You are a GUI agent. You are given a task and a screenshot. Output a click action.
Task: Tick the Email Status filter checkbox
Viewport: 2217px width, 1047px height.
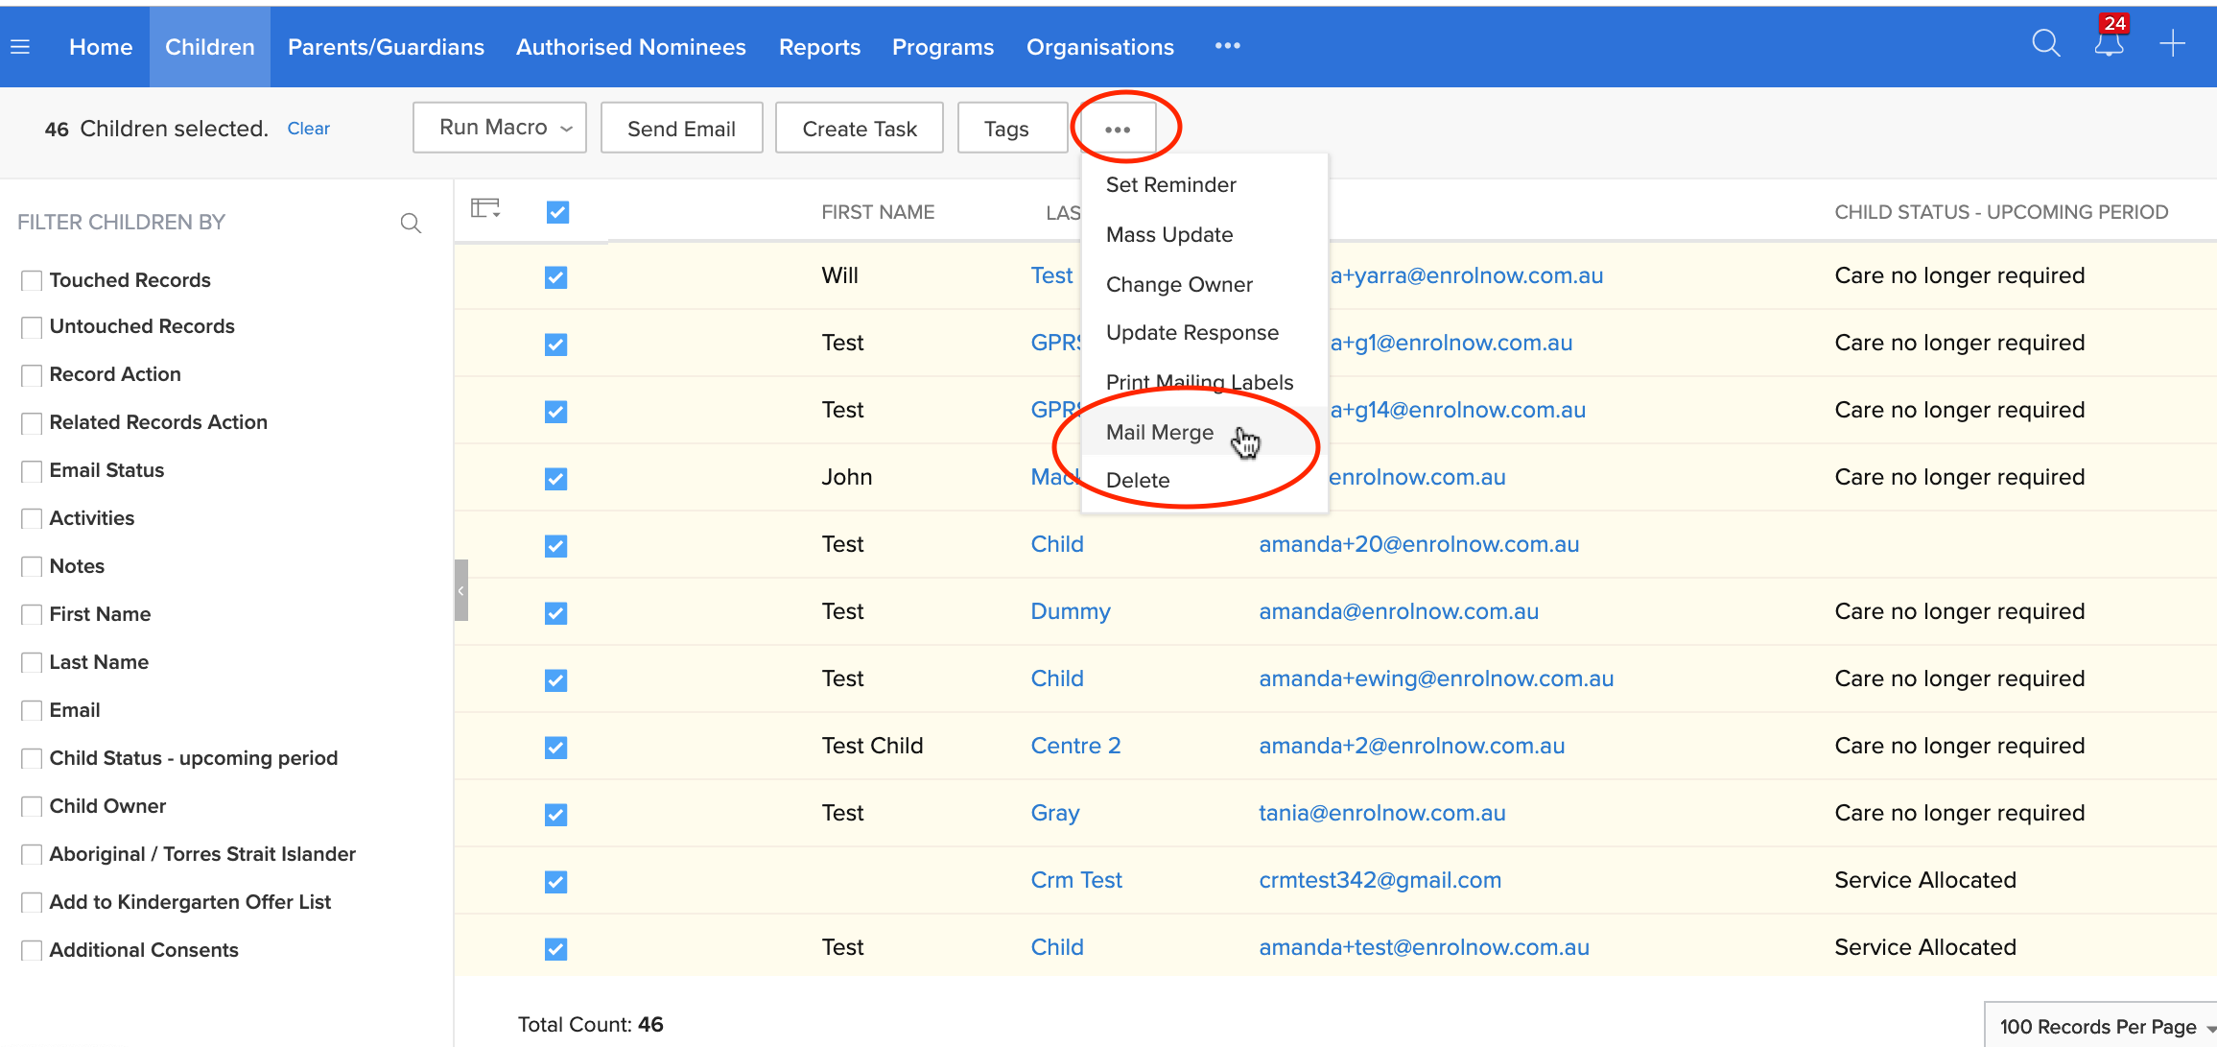pos(32,471)
